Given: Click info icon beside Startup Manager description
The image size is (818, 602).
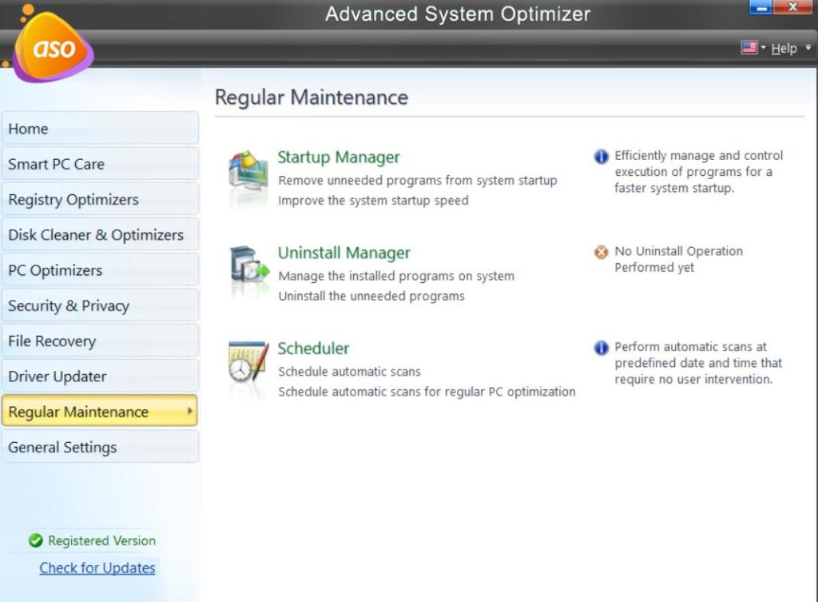Looking at the screenshot, I should coord(601,156).
